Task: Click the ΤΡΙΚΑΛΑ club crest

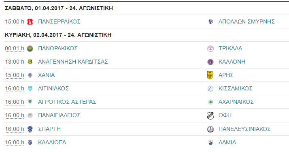Action: [x=210, y=49]
